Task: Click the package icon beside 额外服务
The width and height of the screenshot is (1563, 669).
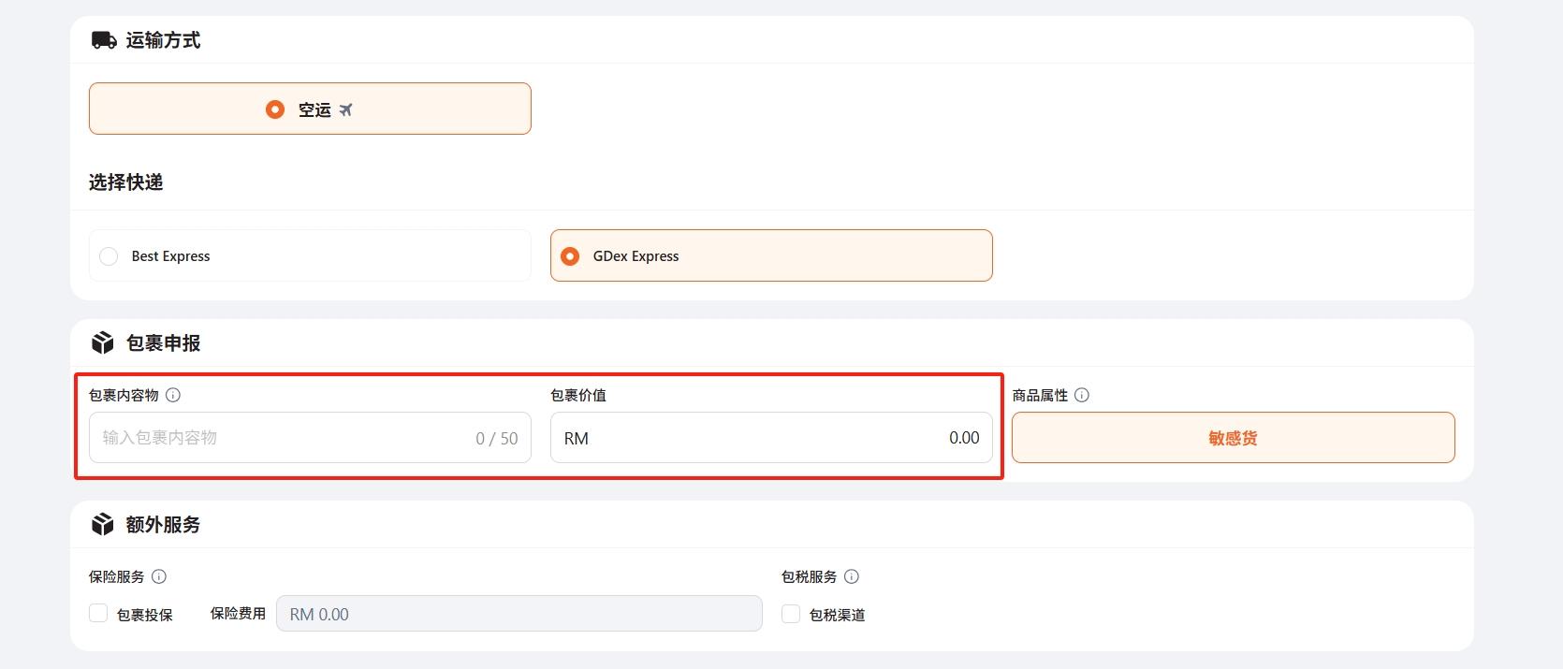Action: coord(102,525)
